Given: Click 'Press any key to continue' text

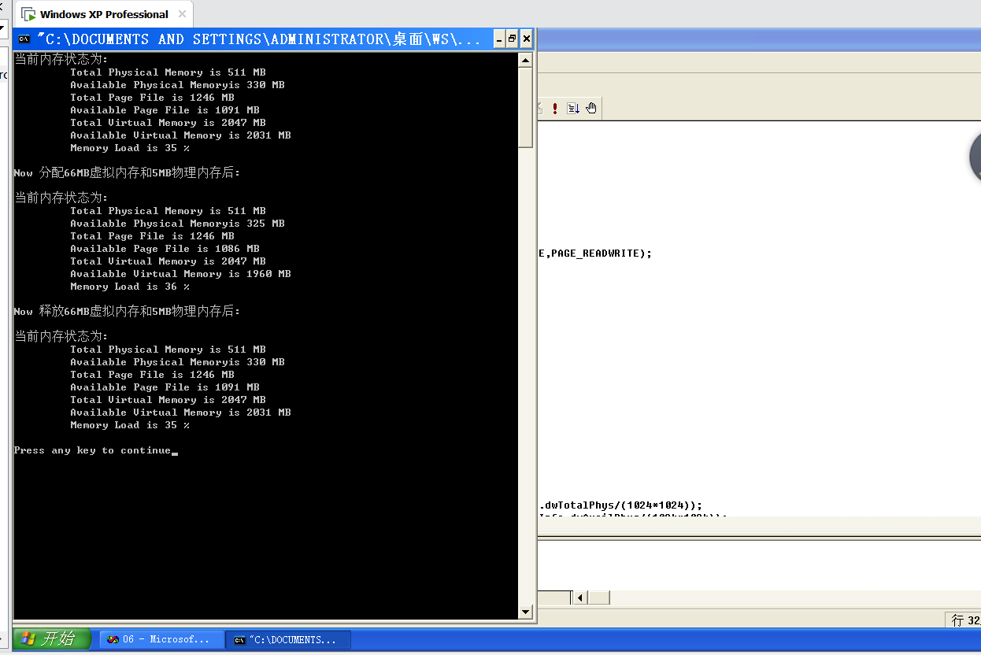Looking at the screenshot, I should pos(92,450).
